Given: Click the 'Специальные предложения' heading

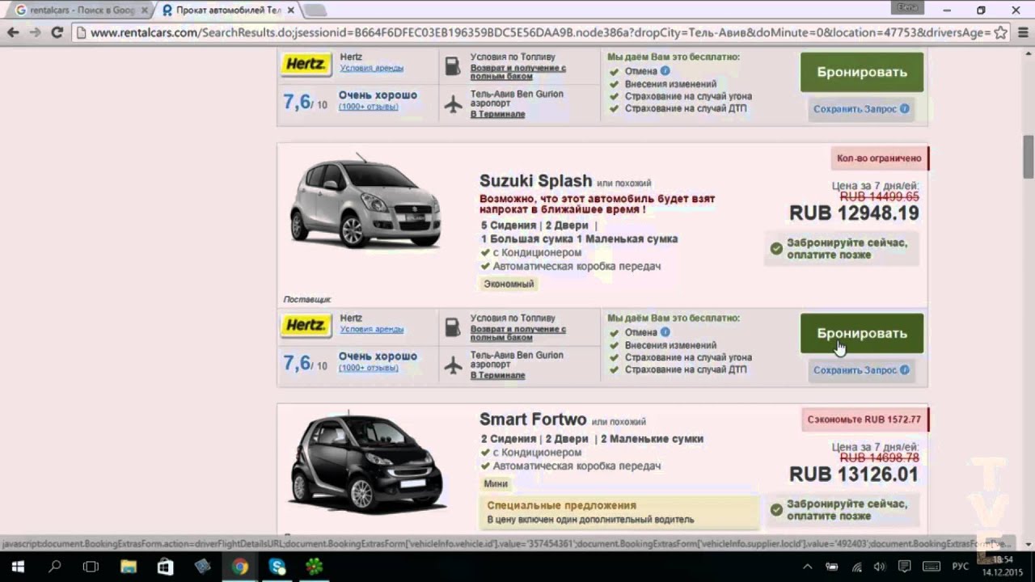Looking at the screenshot, I should (x=561, y=505).
